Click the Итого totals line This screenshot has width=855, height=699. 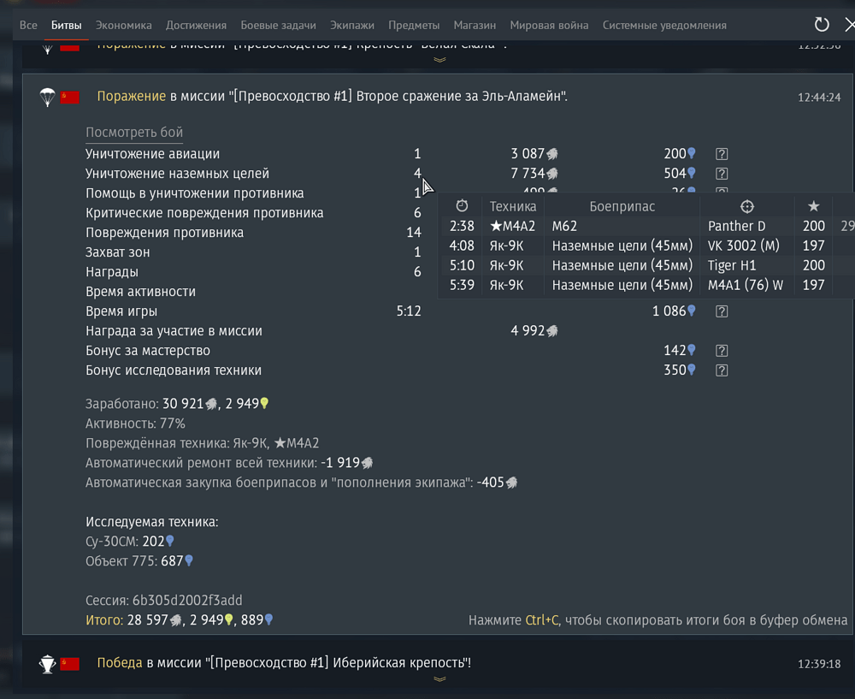click(180, 620)
